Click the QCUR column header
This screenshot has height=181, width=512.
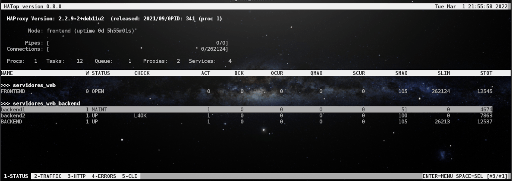click(x=277, y=73)
